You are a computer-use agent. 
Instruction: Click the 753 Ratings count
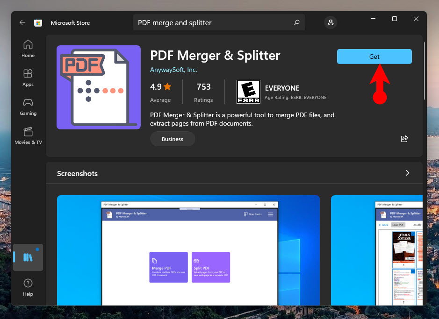click(x=203, y=87)
